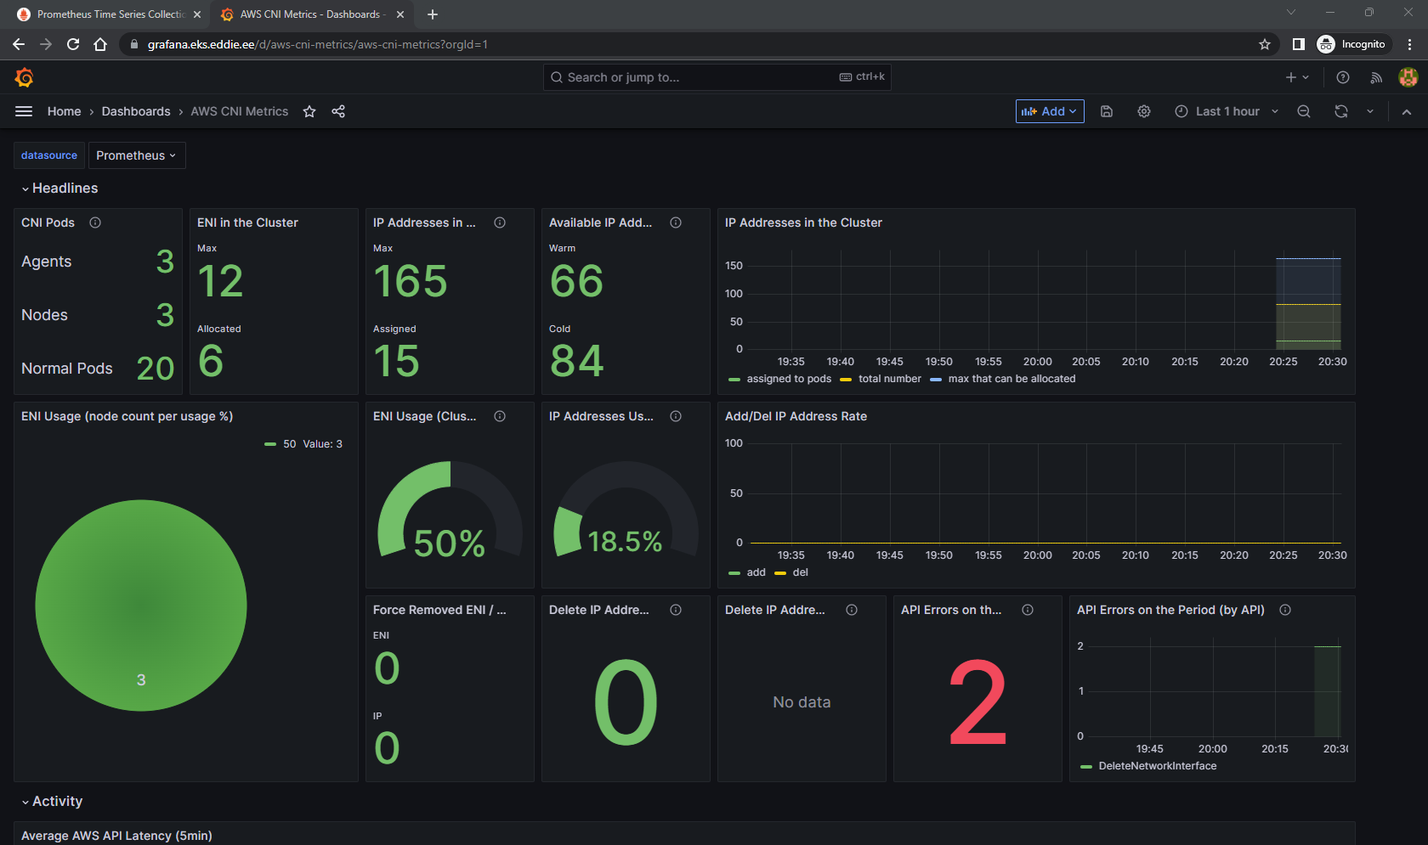Open dashboard settings gear
This screenshot has height=845, width=1428.
(1144, 111)
